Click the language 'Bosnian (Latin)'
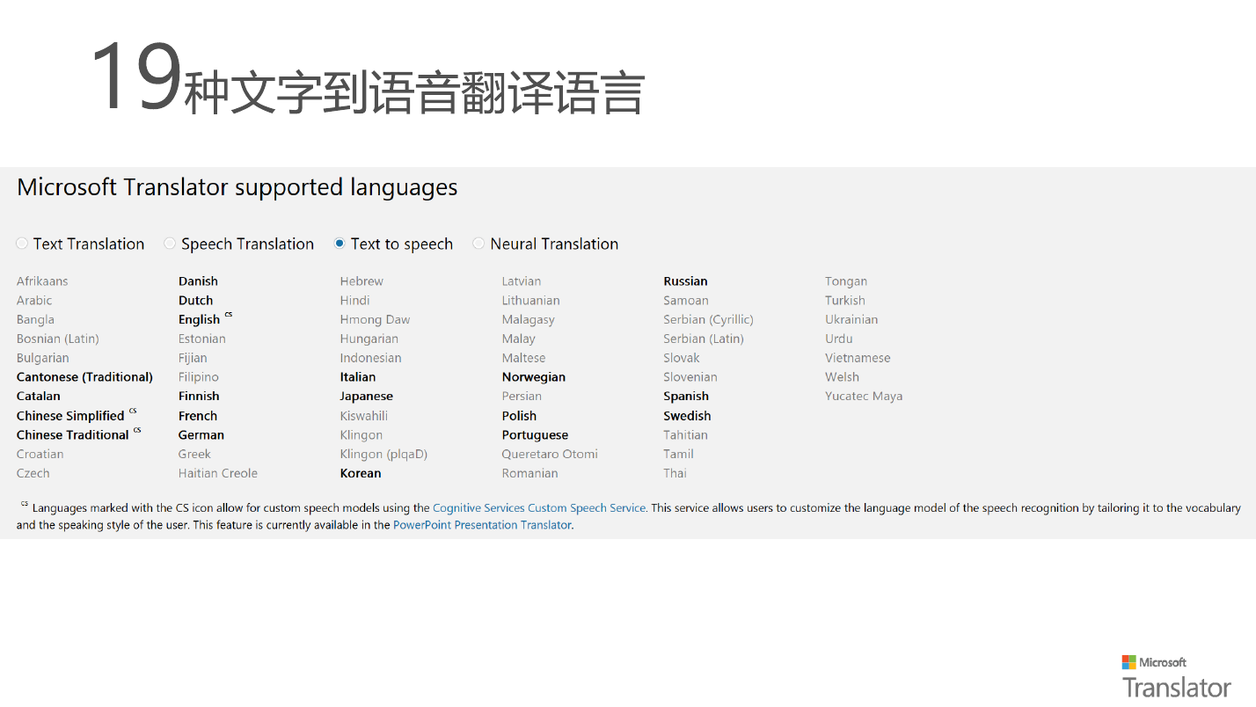This screenshot has width=1256, height=707. (58, 339)
